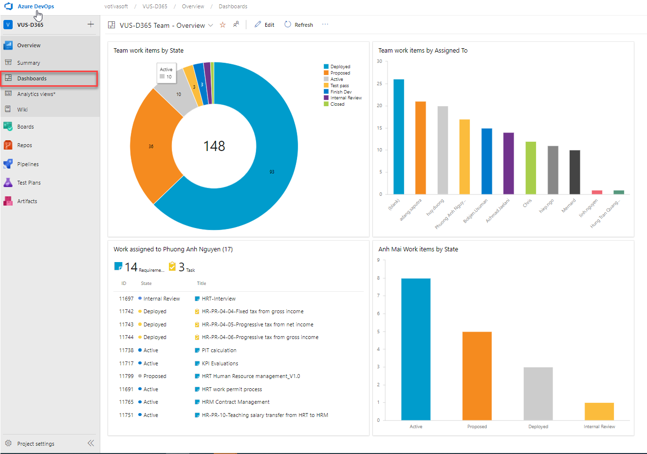Open Repos from the sidebar

(x=24, y=145)
